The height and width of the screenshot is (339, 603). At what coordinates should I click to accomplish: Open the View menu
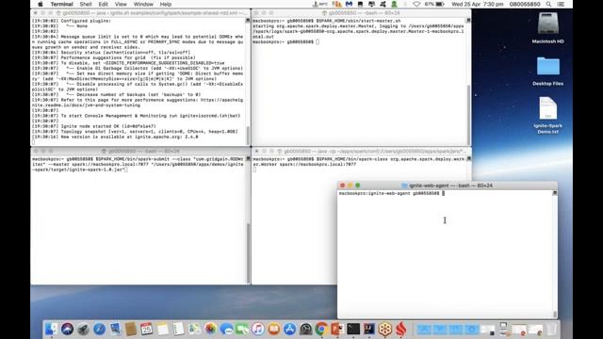point(121,4)
